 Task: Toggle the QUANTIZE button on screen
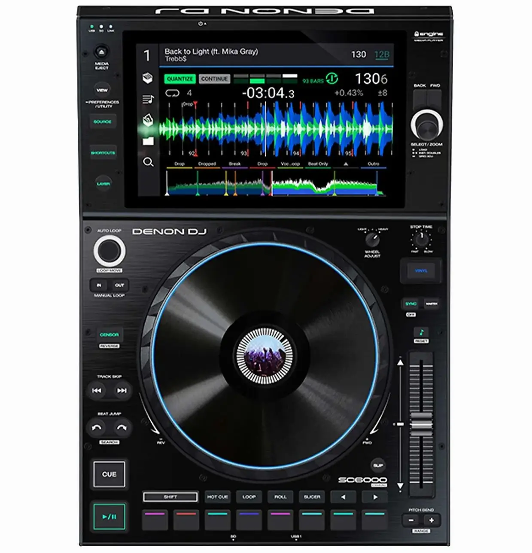pos(180,79)
